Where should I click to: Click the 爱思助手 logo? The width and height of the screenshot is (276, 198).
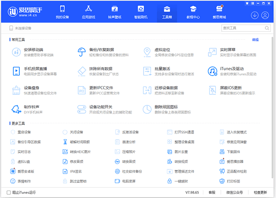(25, 12)
